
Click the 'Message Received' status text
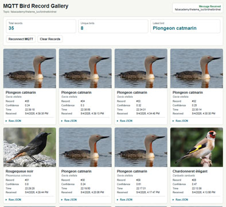210,6
